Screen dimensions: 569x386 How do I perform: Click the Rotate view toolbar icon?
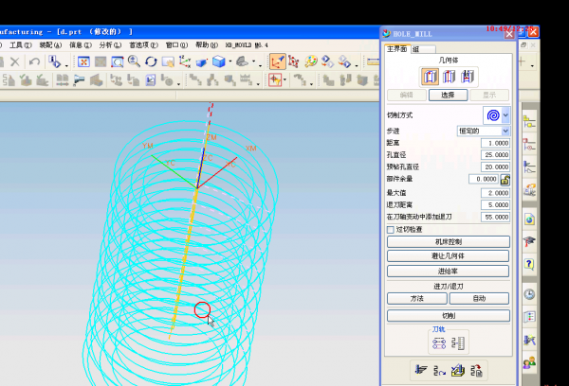[x=150, y=61]
